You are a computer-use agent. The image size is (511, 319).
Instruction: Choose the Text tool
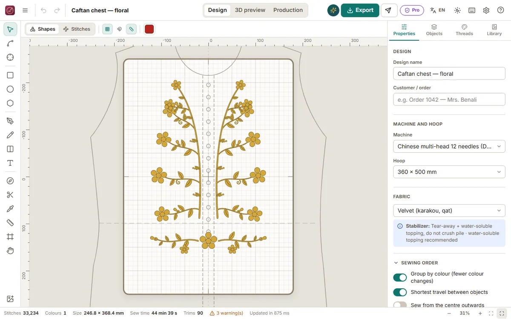pyautogui.click(x=10, y=163)
